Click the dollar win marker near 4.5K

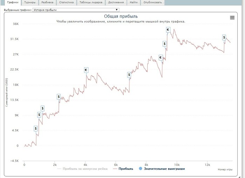pos(36,129)
